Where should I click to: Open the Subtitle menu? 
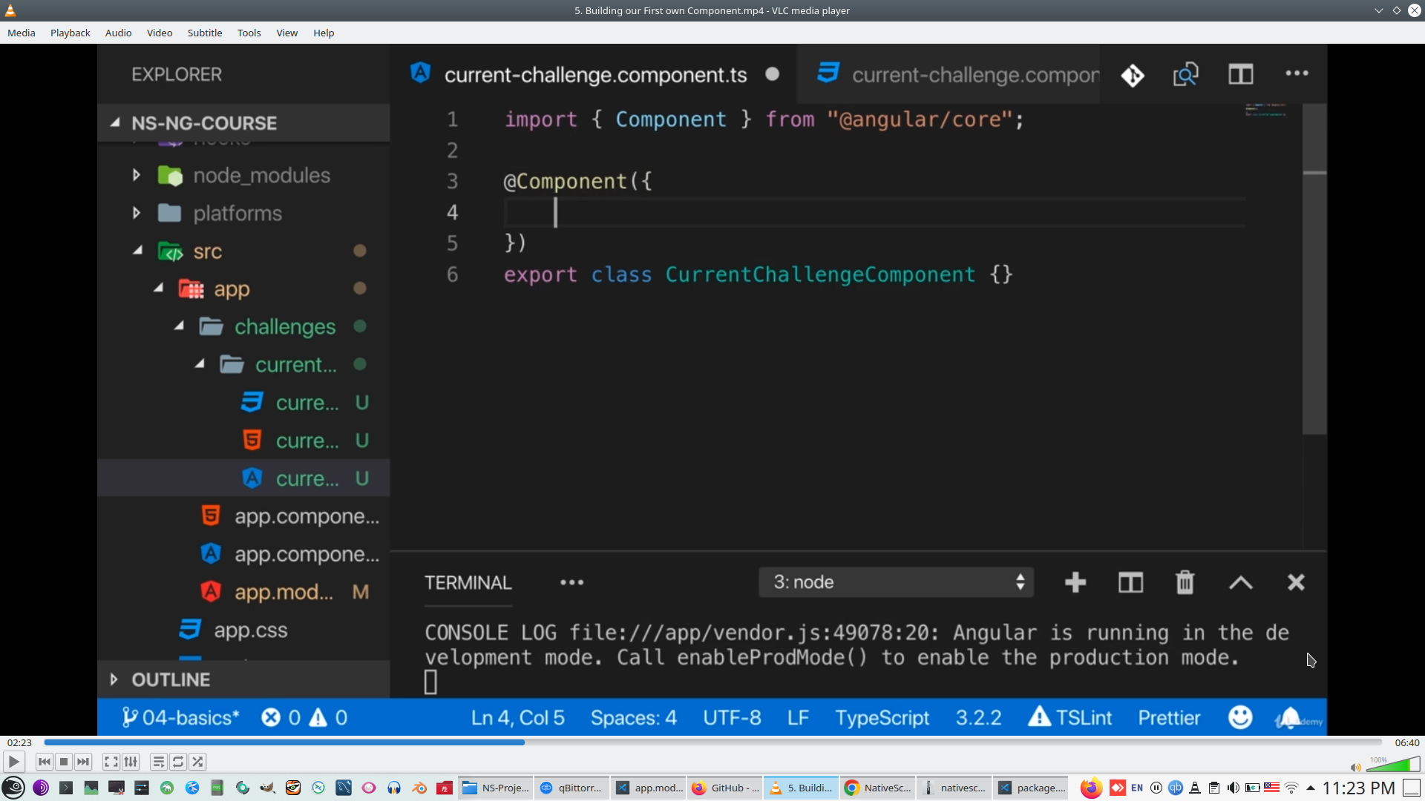204,33
